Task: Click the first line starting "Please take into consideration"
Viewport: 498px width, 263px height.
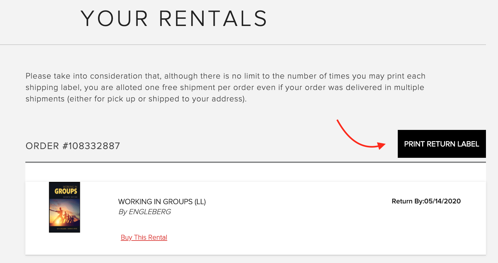Action: tap(225, 76)
